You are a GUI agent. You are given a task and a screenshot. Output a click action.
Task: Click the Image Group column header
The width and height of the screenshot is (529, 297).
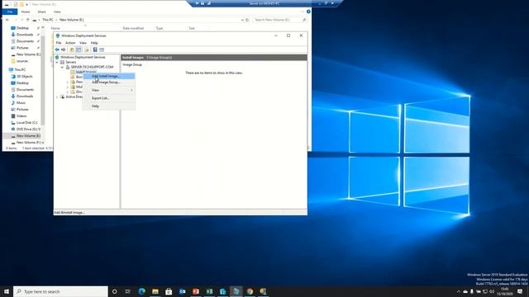tap(132, 64)
